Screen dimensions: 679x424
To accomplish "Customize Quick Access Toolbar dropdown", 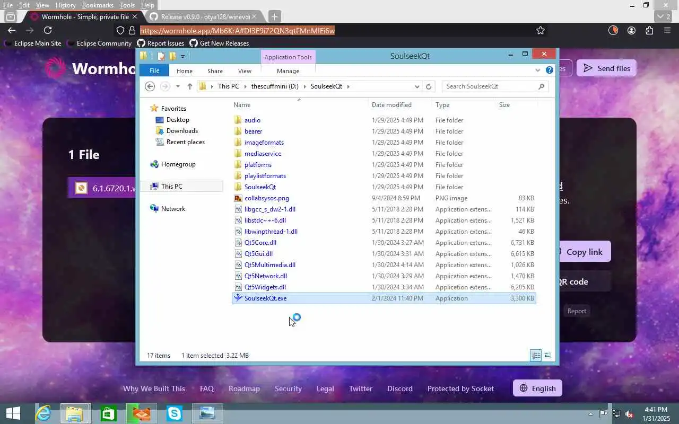I will click(x=182, y=56).
